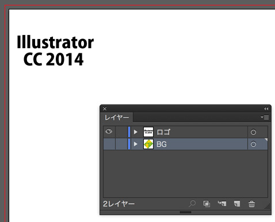Viewport: 275px width, 222px height.
Task: Hide the ロゴ layer via eye icon
Action: [x=109, y=131]
